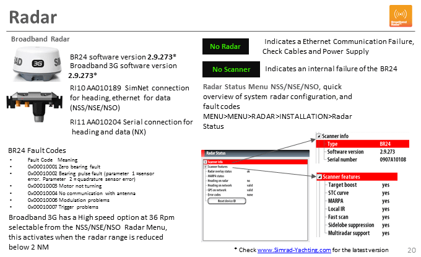Click fault code 0x00010001 Zero bearing fault
421x257 pixels.
tap(64, 167)
